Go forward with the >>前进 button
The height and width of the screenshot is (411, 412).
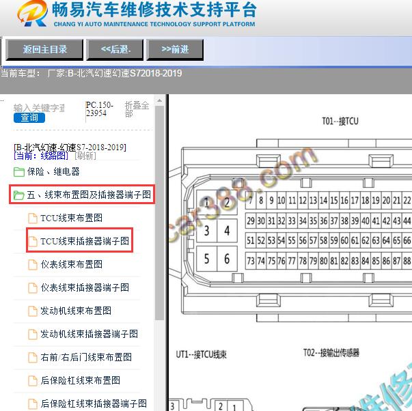coord(175,50)
